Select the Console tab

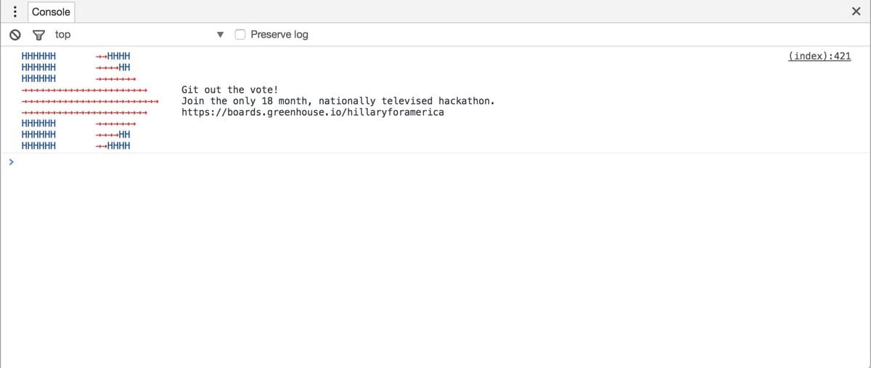51,12
